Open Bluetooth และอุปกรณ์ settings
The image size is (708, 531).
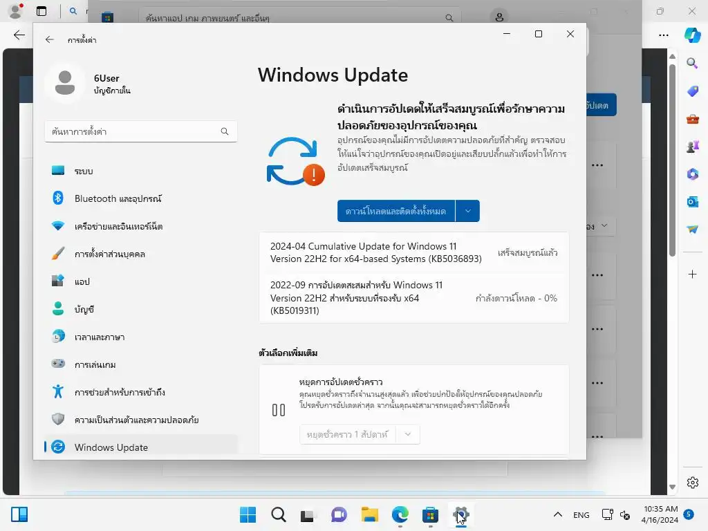[141, 198]
